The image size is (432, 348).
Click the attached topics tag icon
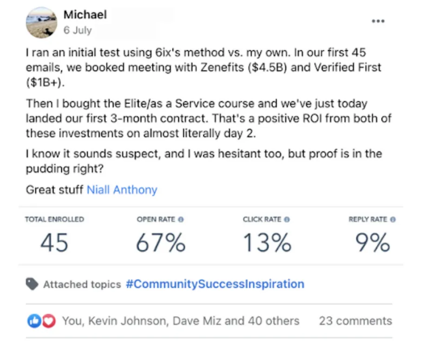point(32,284)
